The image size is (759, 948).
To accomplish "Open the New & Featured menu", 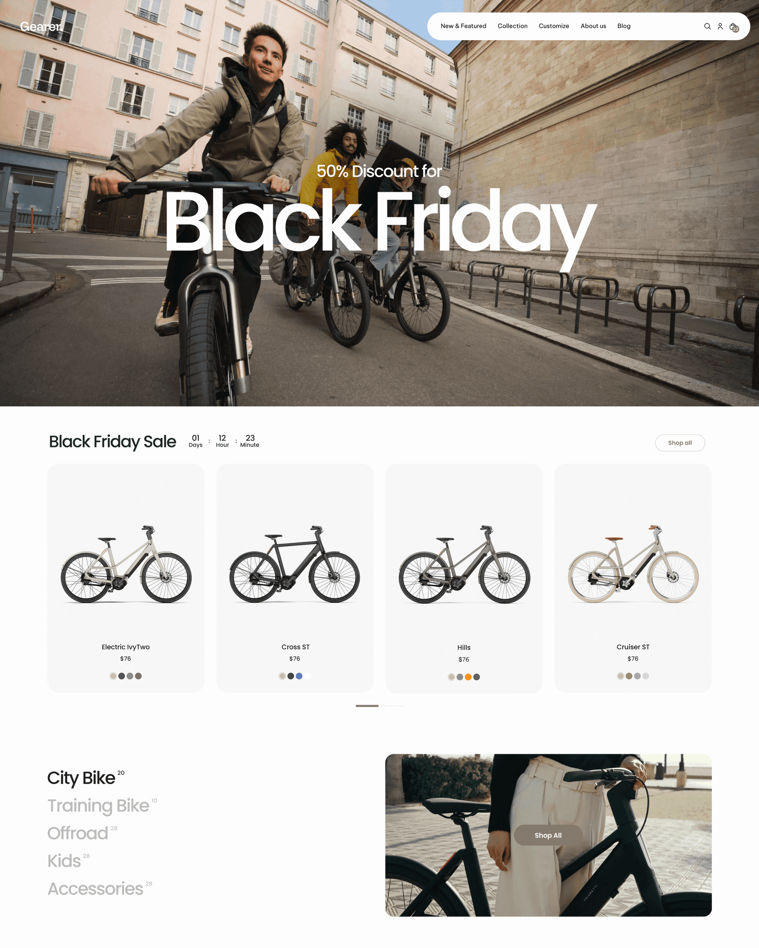I will point(463,26).
